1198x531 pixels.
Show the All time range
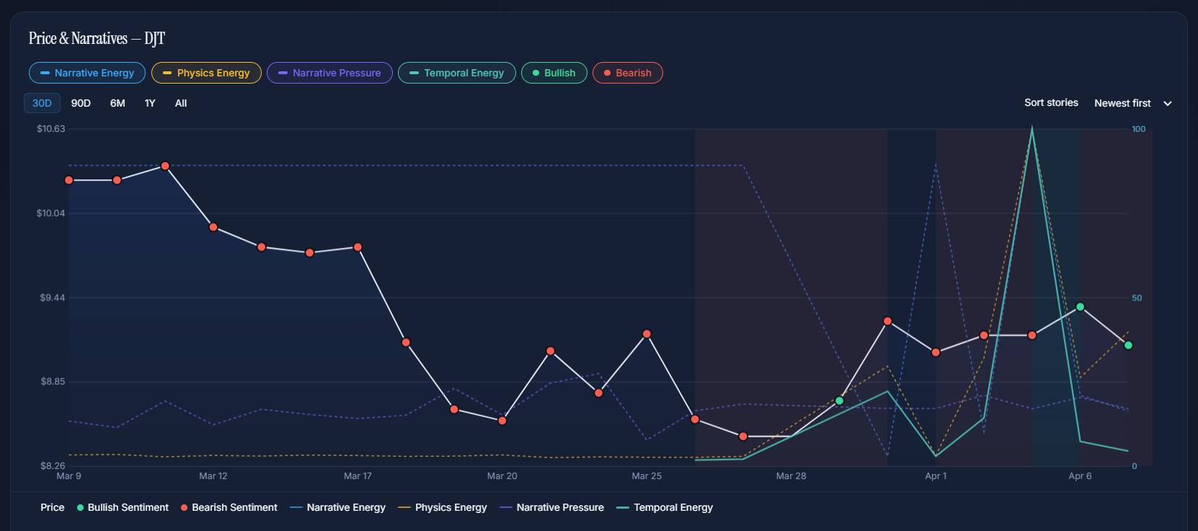pos(181,103)
